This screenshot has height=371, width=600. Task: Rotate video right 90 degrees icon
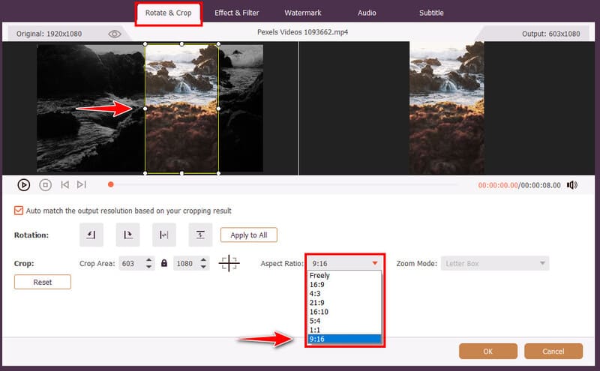[x=127, y=235]
